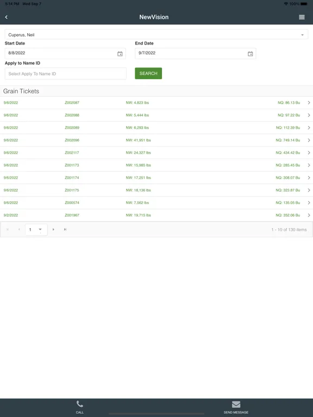Viewport: 313px width, 417px height.
Task: Open ticket Z002089 via its chevron
Action: [309, 128]
